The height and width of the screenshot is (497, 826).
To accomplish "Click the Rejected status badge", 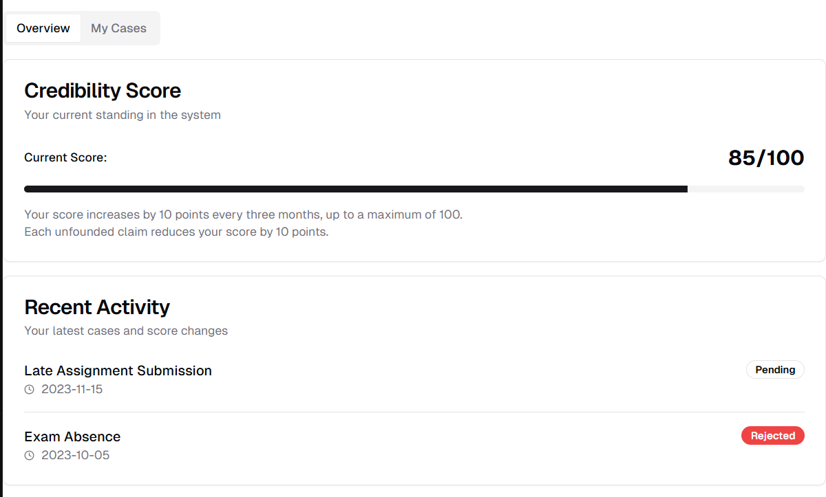I will [x=772, y=436].
